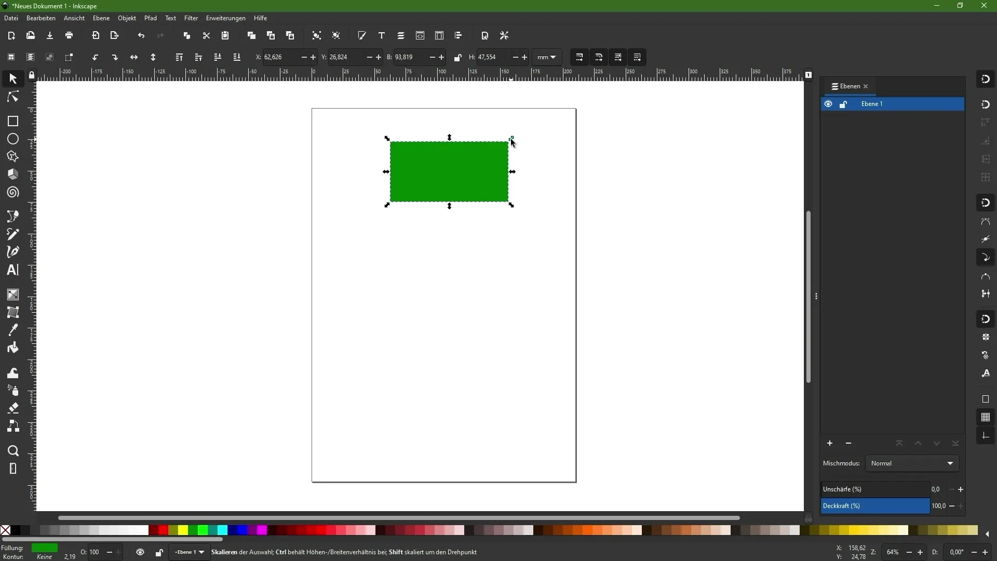The width and height of the screenshot is (997, 561).
Task: Select the Paint bucket fill tool
Action: pyautogui.click(x=13, y=348)
